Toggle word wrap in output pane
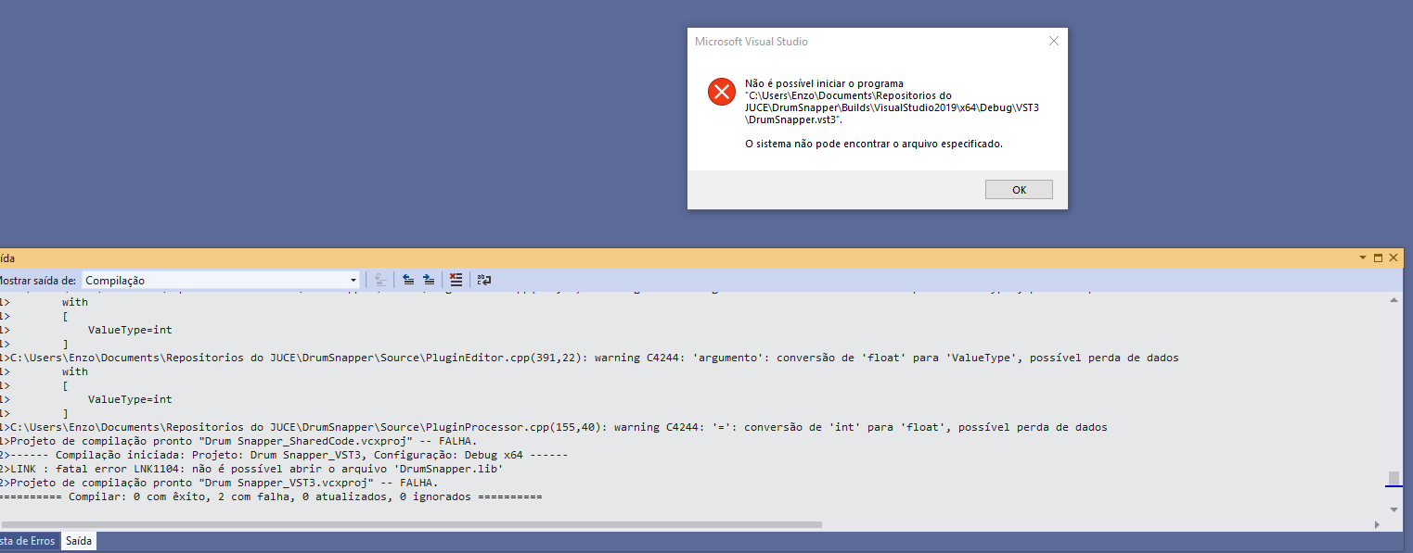 pyautogui.click(x=484, y=280)
